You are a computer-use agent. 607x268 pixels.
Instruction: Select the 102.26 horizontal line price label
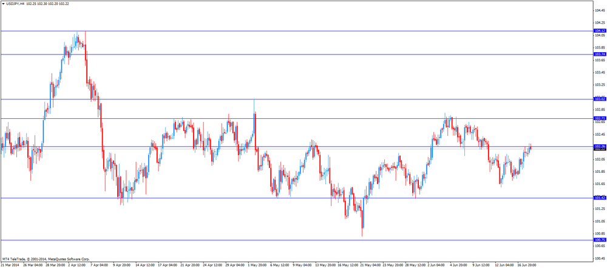600,146
